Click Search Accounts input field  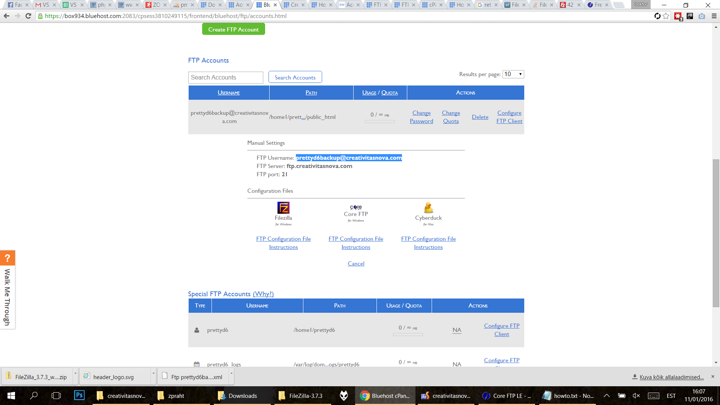(x=226, y=77)
